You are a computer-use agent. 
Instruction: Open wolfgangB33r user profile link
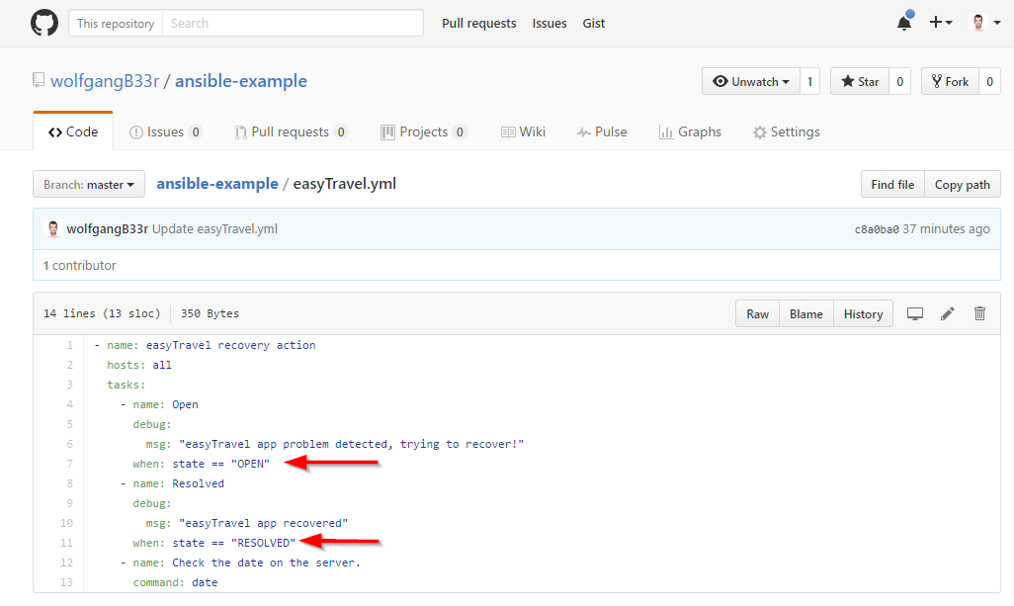[105, 81]
